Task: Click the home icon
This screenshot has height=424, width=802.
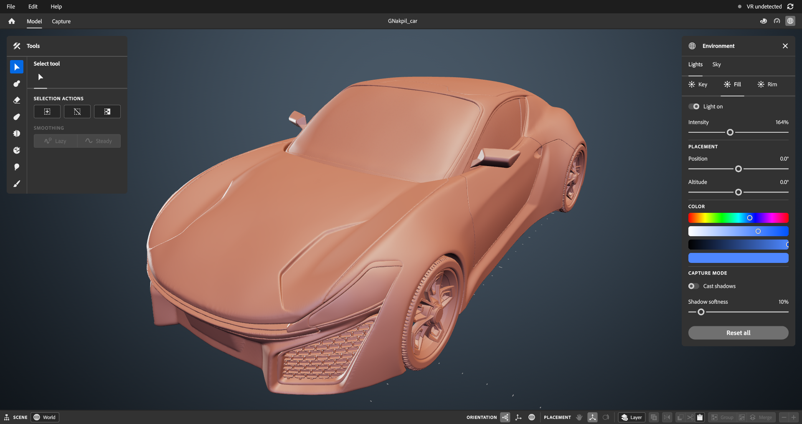Action: coord(12,21)
